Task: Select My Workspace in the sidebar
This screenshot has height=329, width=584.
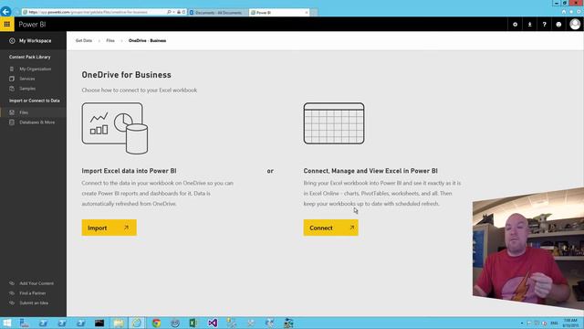Action: pyautogui.click(x=36, y=40)
